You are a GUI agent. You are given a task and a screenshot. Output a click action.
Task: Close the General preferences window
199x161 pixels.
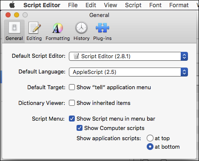click(x=8, y=15)
